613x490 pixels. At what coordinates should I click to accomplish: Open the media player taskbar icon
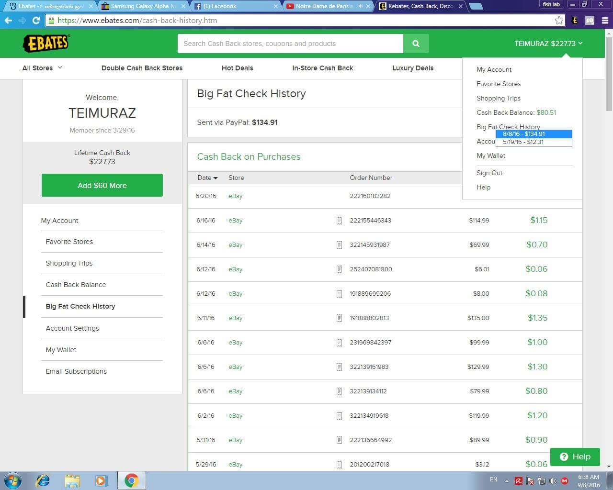click(101, 480)
